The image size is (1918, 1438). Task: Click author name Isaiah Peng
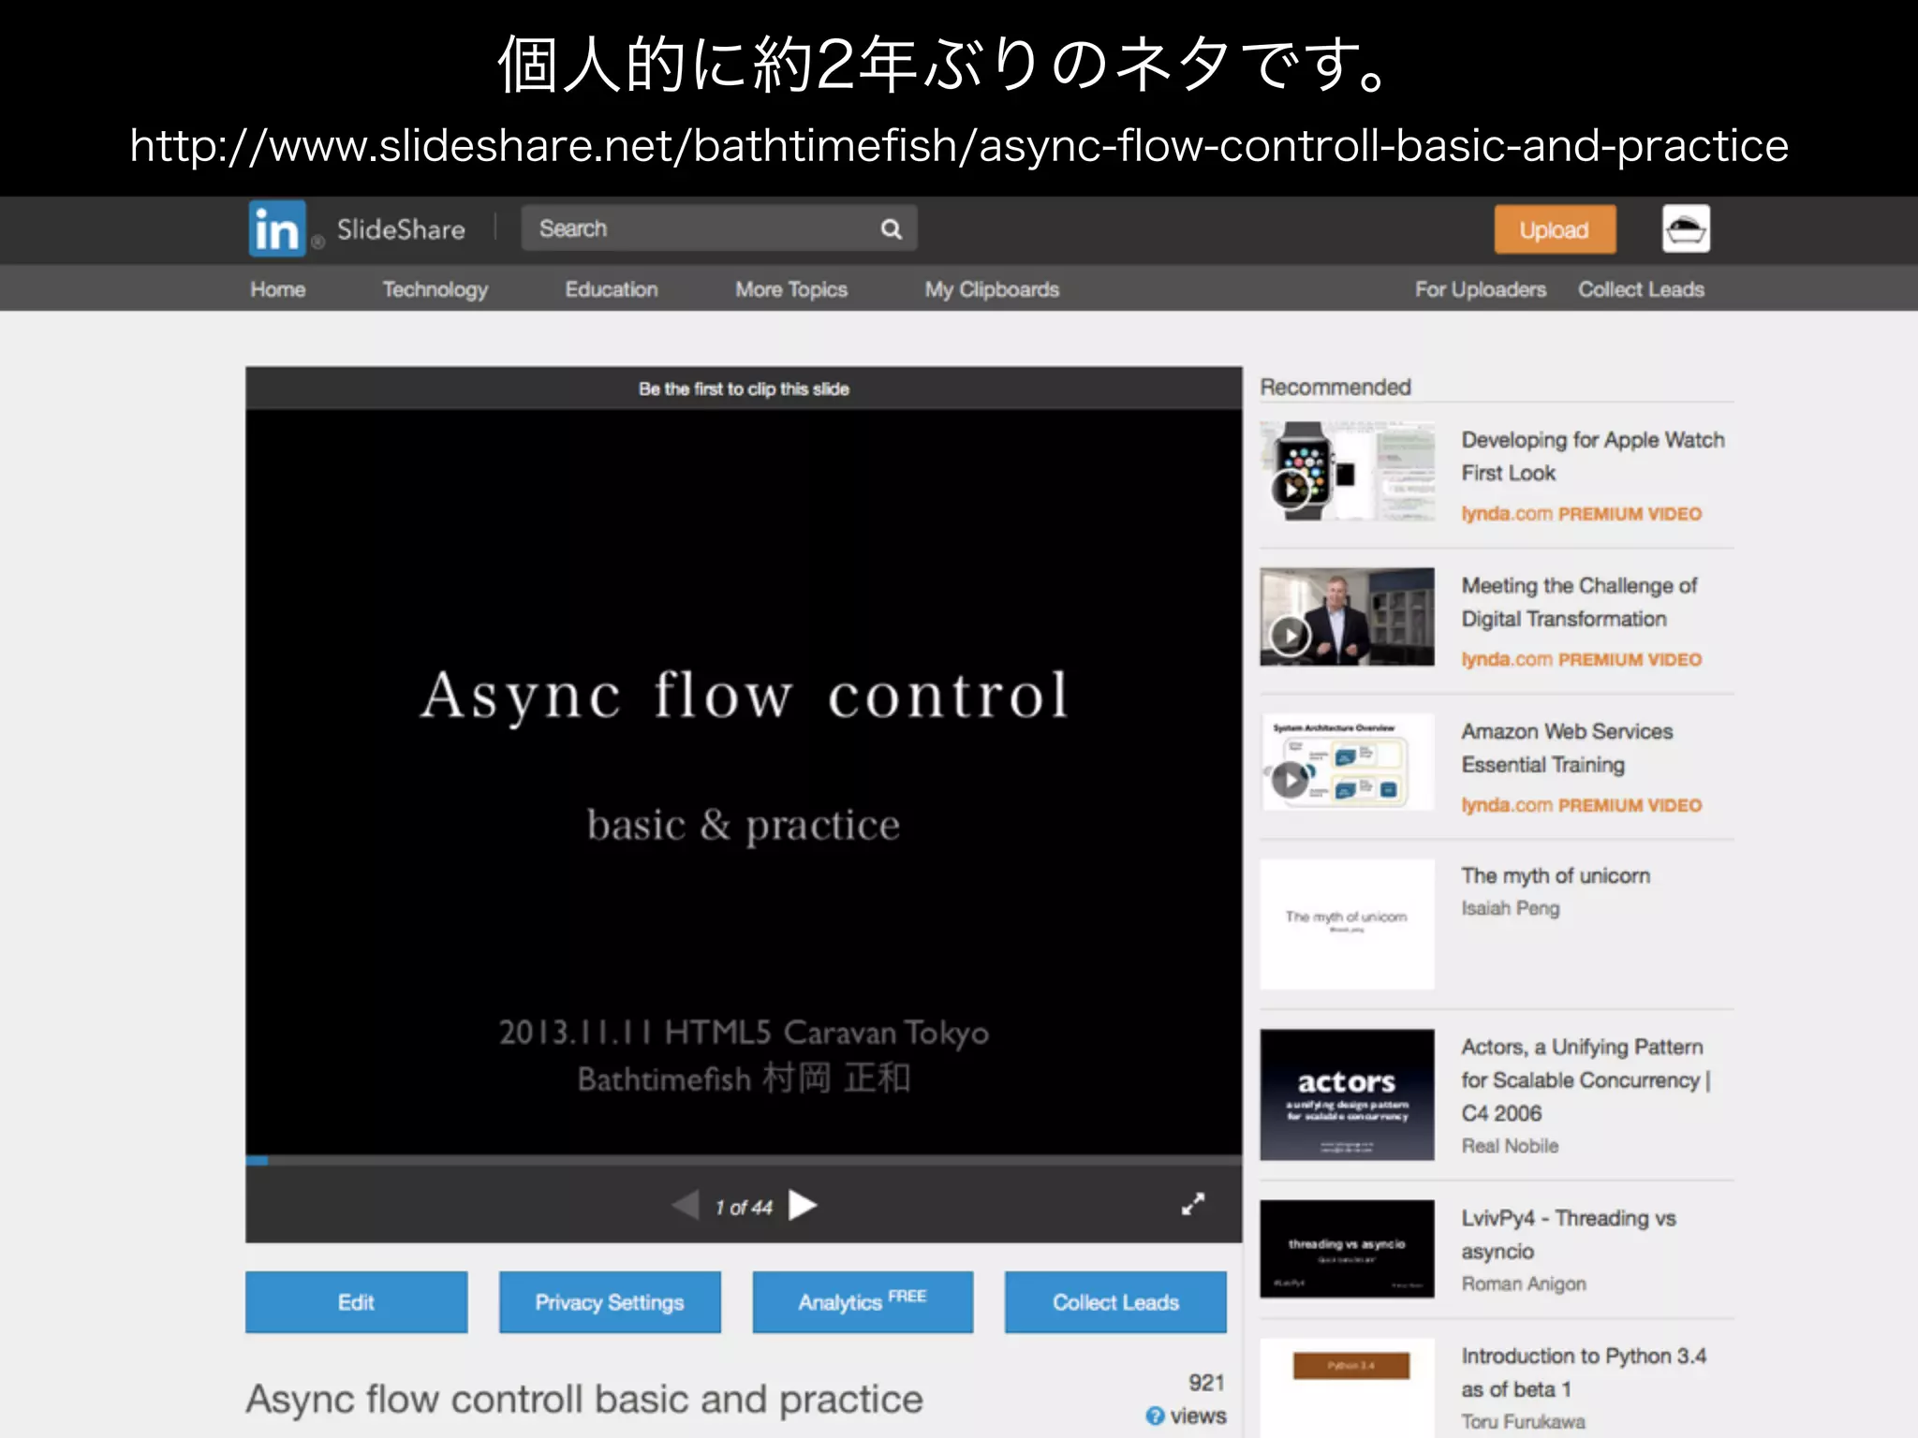pyautogui.click(x=1511, y=908)
